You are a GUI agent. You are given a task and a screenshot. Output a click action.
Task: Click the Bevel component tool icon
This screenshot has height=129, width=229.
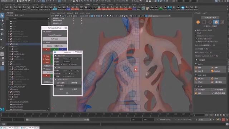pyautogui.click(x=212, y=79)
